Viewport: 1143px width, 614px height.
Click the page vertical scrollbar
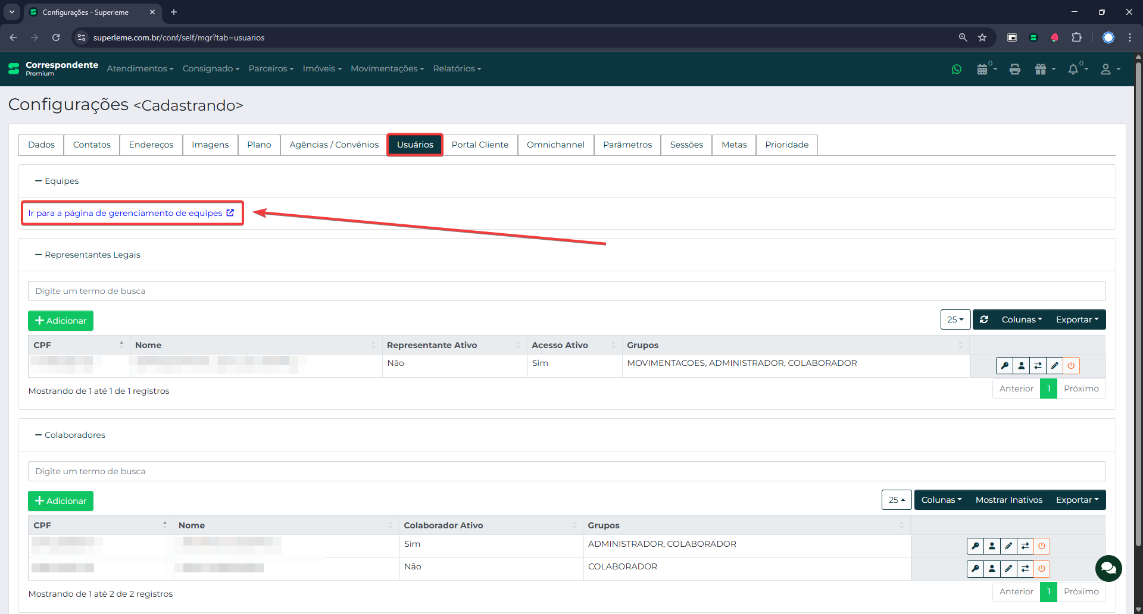pos(1138,297)
